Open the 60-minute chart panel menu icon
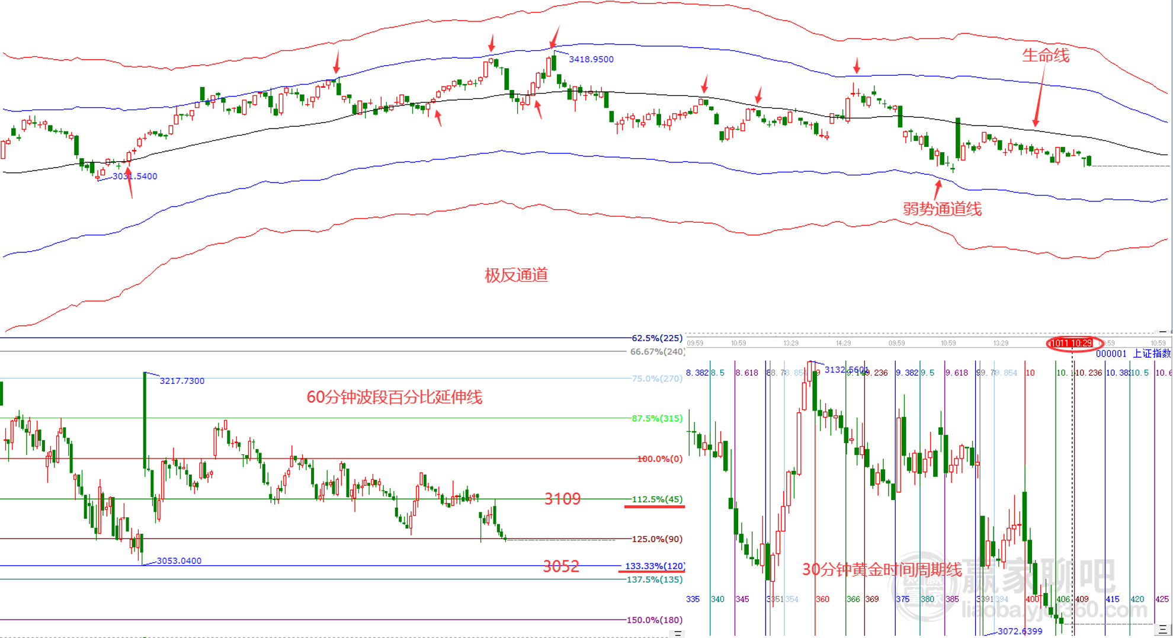The height and width of the screenshot is (638, 1173). point(678,633)
